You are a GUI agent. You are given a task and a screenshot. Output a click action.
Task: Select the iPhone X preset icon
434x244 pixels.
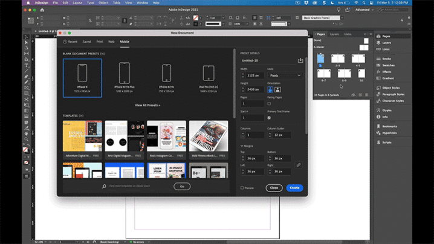pos(82,74)
